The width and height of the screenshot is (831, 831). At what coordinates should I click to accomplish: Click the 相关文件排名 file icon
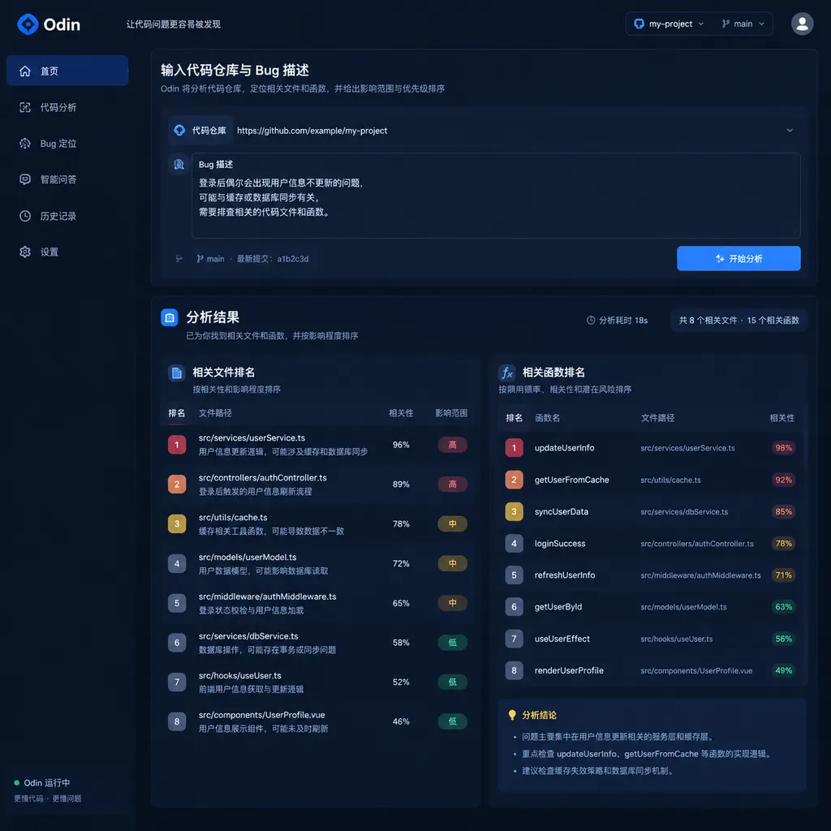pyautogui.click(x=176, y=372)
